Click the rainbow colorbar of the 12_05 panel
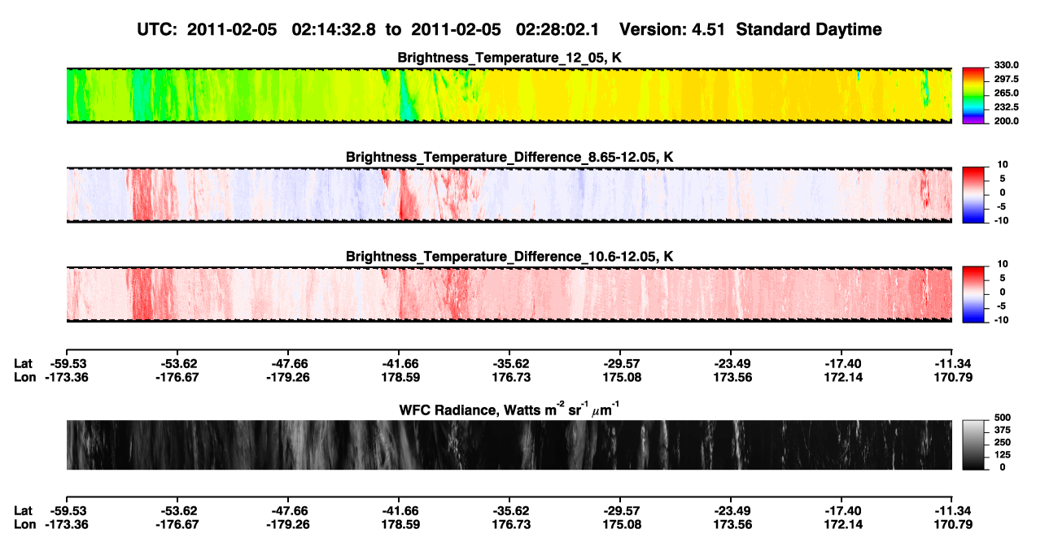This screenshot has width=1058, height=542. click(x=975, y=94)
